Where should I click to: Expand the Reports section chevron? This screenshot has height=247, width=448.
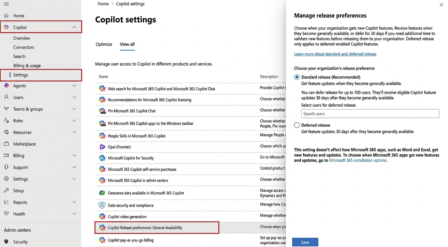(x=74, y=202)
